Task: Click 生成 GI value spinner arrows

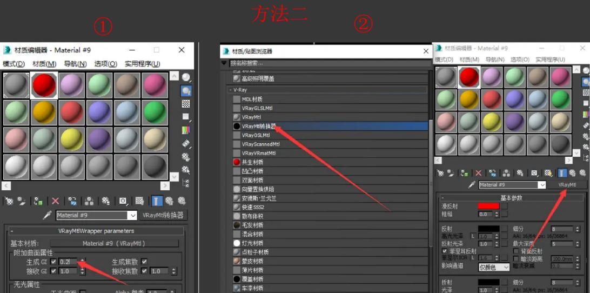Action: click(x=83, y=261)
